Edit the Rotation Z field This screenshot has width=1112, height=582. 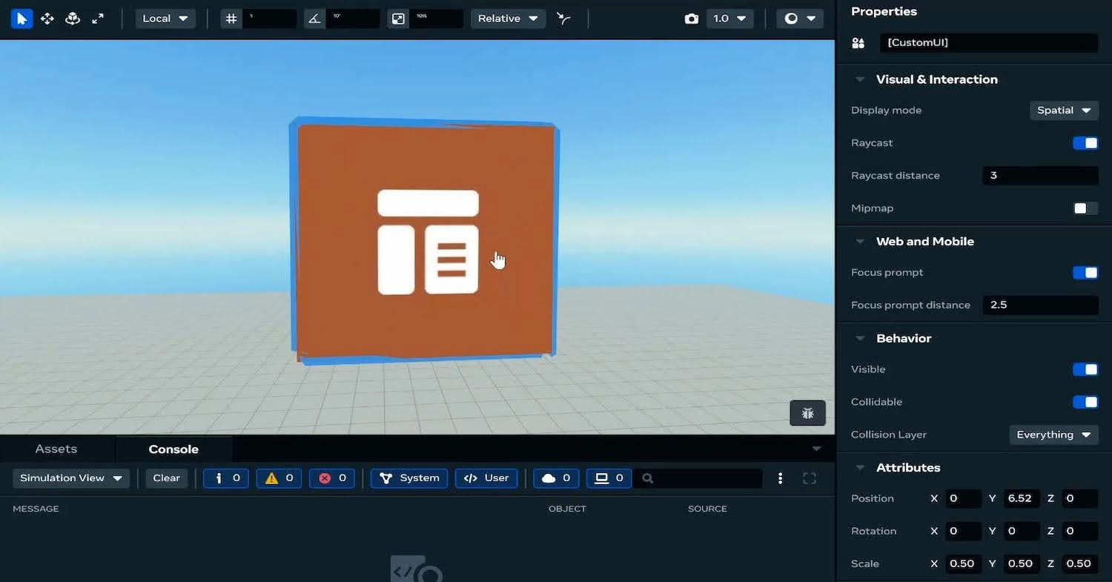click(1079, 531)
